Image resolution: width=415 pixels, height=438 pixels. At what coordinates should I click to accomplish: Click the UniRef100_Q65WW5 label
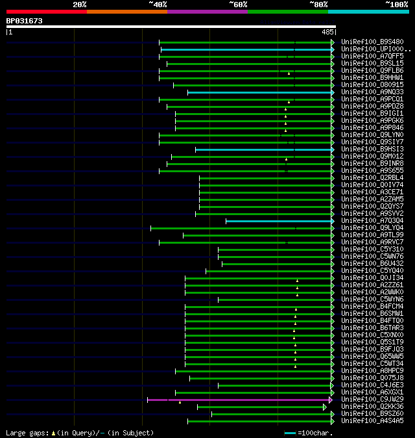tap(372, 356)
